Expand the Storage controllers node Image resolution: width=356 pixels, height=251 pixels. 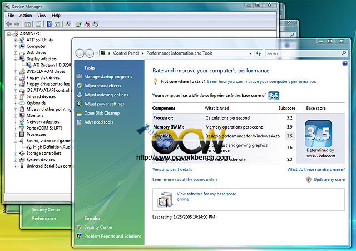pos(16,154)
